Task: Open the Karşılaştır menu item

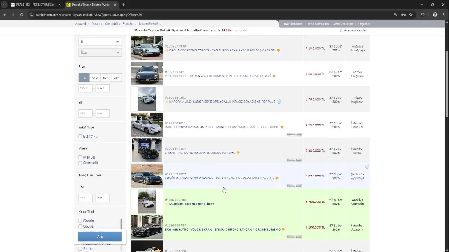Action: click(x=364, y=24)
